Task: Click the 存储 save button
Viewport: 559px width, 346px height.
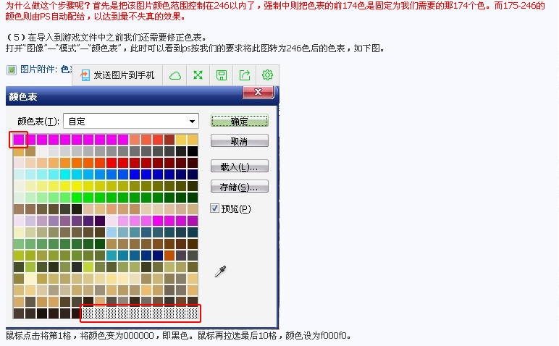Action: (239, 187)
